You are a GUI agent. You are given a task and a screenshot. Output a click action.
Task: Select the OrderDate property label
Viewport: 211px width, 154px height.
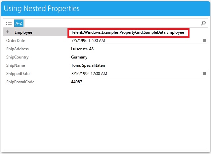point(16,41)
